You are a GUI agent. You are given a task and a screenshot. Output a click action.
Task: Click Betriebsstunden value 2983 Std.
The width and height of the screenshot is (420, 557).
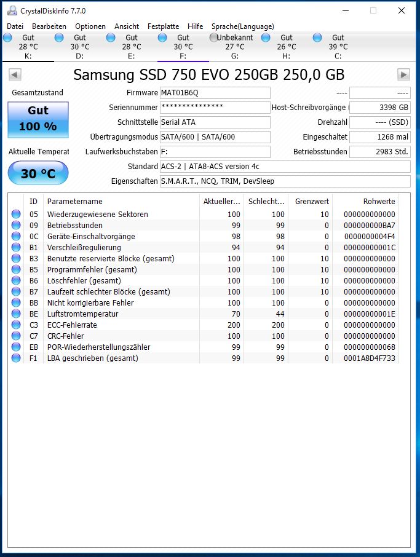pyautogui.click(x=380, y=152)
